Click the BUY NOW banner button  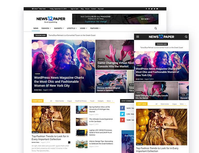(145, 19)
